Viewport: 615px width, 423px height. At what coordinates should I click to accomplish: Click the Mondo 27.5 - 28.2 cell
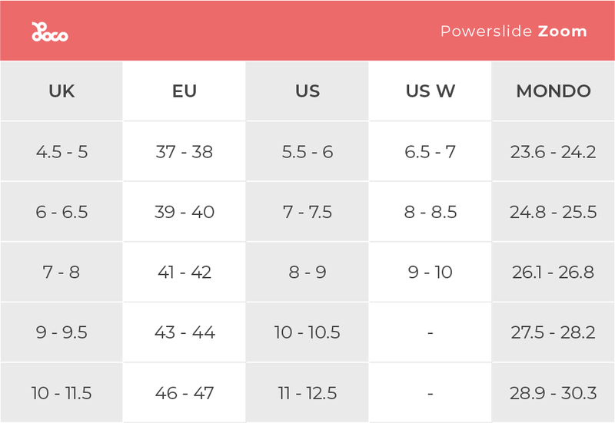[x=553, y=333]
